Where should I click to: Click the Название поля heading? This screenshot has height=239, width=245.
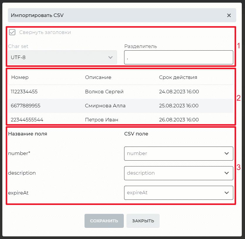[28, 134]
